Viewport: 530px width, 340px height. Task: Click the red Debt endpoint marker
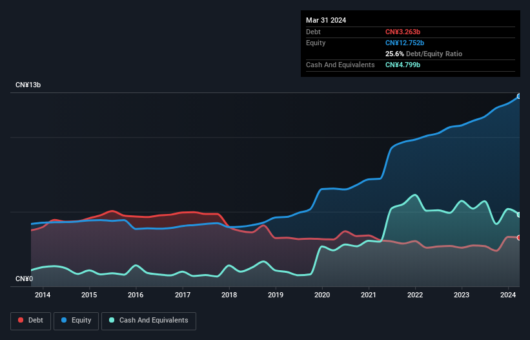[519, 238]
